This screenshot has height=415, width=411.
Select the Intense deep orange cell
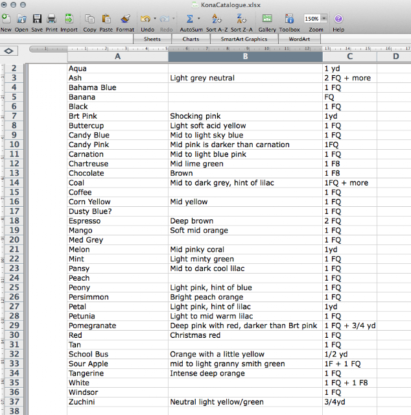coord(245,373)
